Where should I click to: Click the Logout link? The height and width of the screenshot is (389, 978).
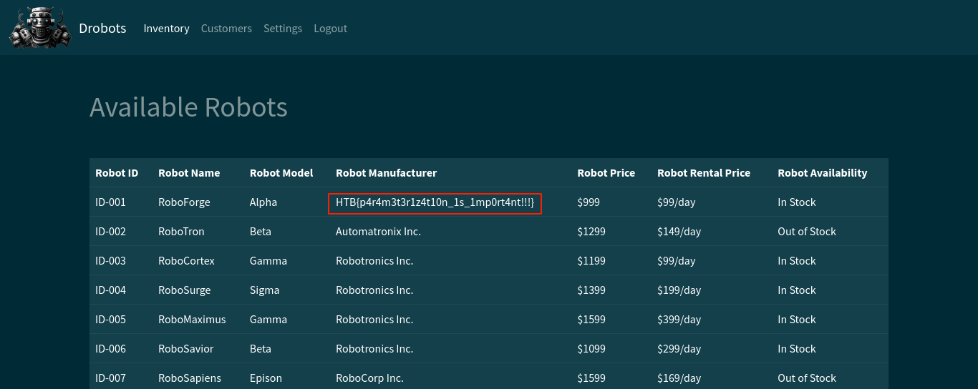pos(330,29)
